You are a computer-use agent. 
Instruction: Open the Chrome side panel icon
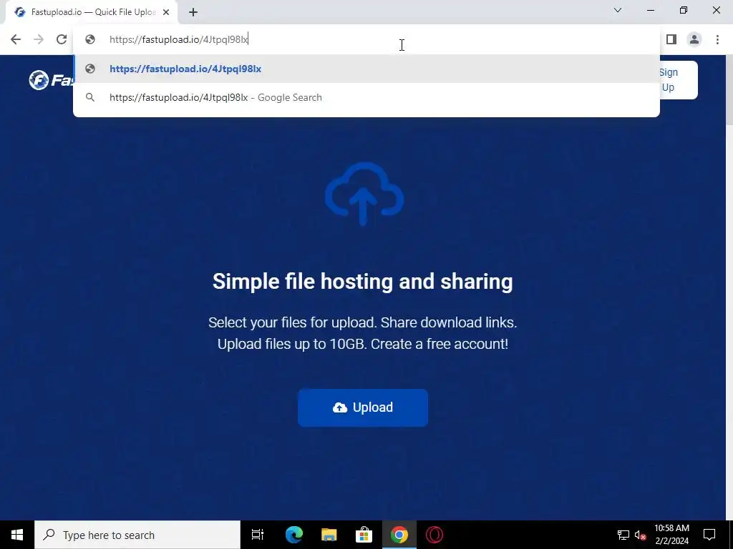coord(671,39)
